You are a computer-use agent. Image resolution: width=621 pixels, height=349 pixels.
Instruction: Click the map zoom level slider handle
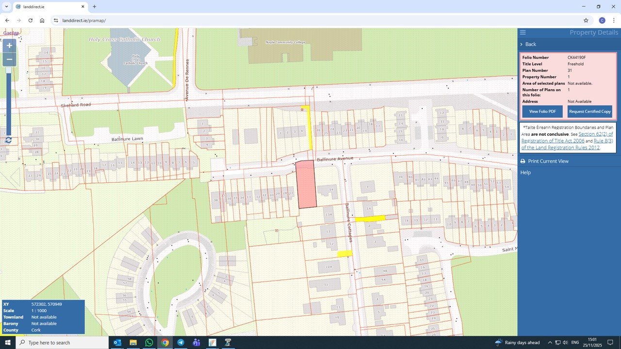(8, 70)
